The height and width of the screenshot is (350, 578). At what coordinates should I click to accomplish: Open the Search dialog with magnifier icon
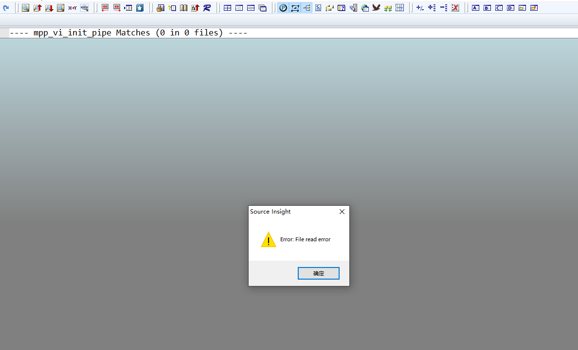(x=25, y=8)
